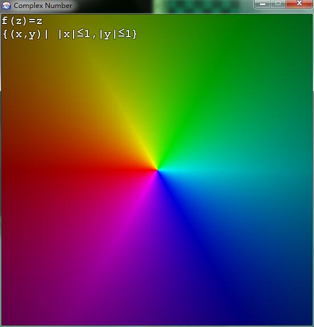The width and height of the screenshot is (314, 327).
Task: Close the Complex Number window
Action: coord(299,4)
